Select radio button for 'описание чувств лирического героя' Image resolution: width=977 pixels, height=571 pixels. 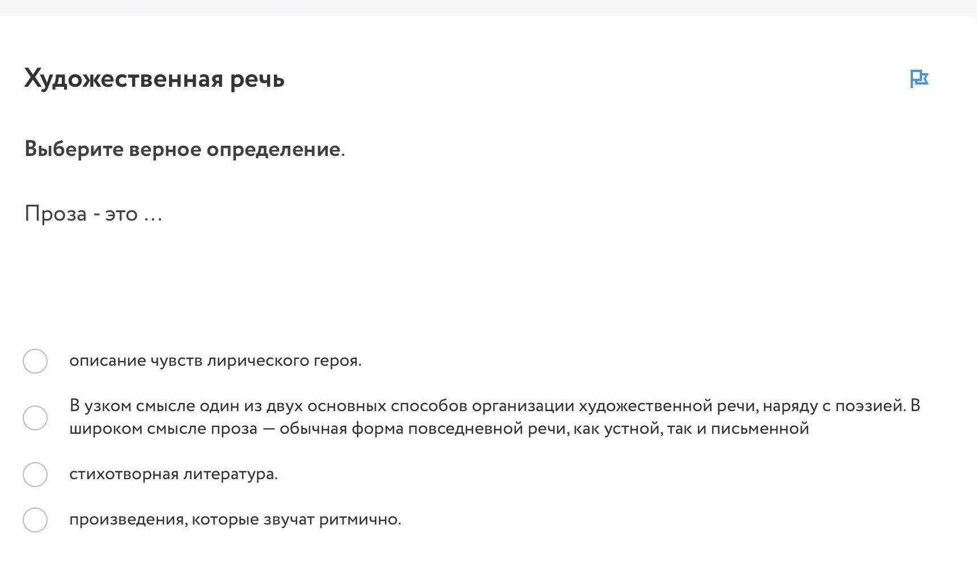coord(35,361)
